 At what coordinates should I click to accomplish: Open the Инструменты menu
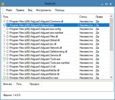point(43,10)
